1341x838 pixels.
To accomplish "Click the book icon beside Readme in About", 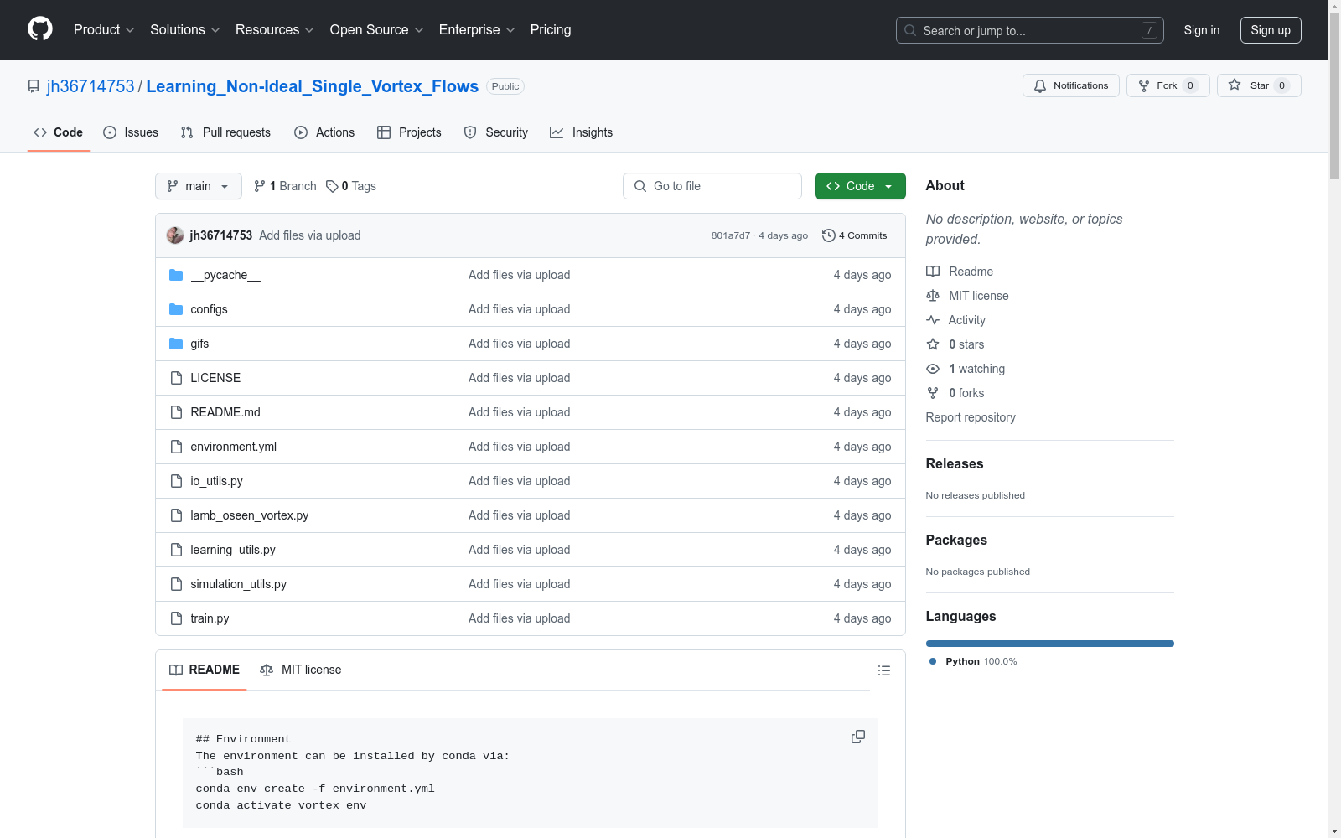I will (933, 272).
